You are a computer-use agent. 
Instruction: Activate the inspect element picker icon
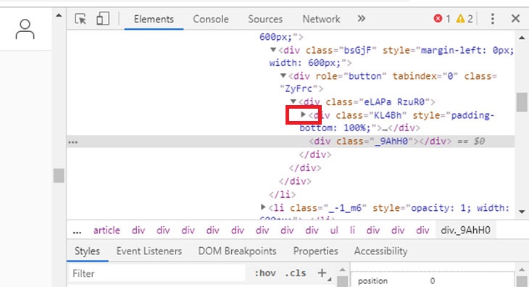80,19
